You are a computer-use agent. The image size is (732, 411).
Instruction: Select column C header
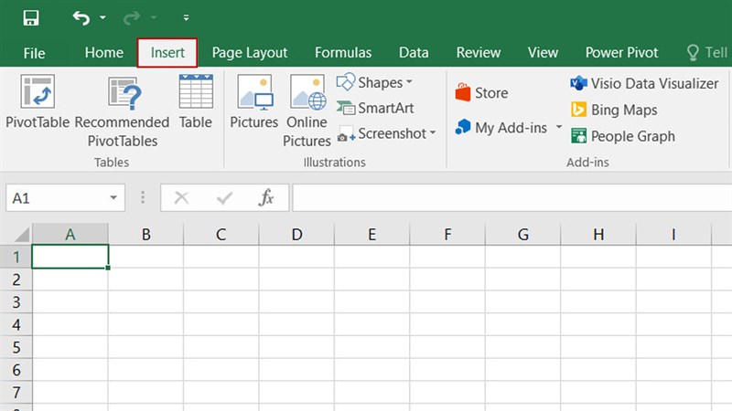pyautogui.click(x=221, y=234)
